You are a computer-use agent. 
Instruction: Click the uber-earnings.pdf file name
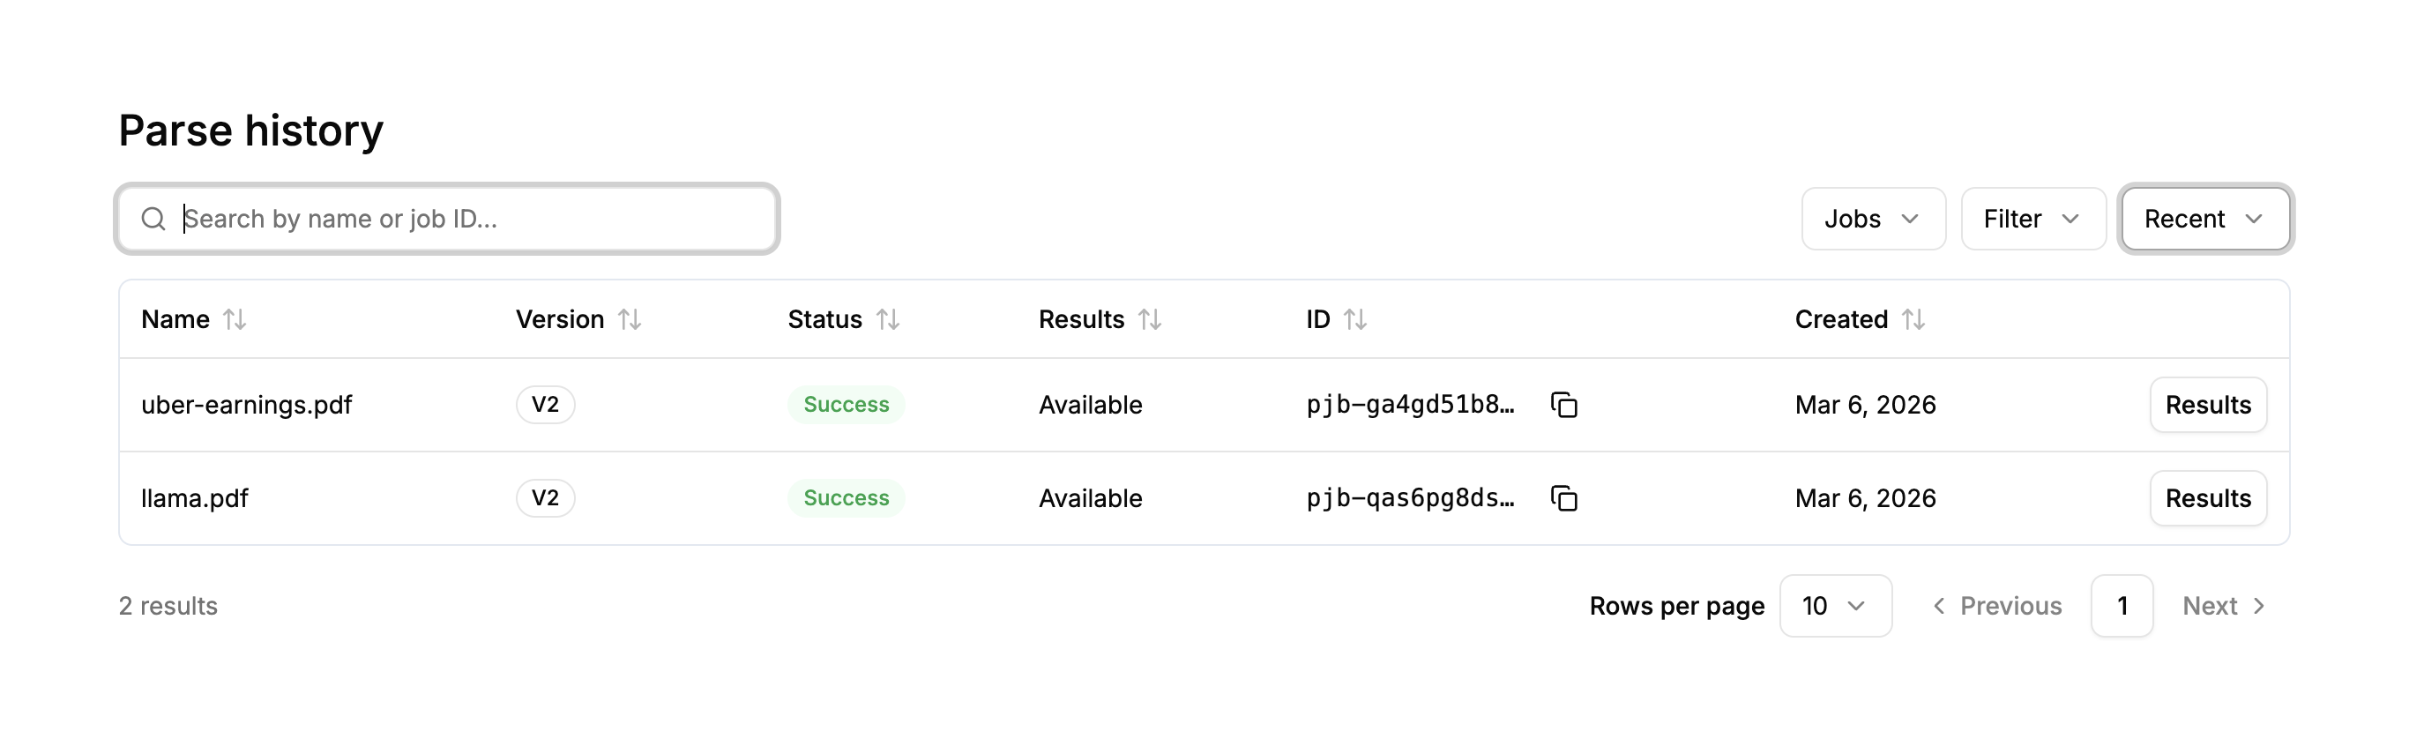click(247, 405)
